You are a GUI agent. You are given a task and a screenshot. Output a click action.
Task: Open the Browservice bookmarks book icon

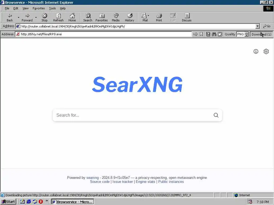208,34
